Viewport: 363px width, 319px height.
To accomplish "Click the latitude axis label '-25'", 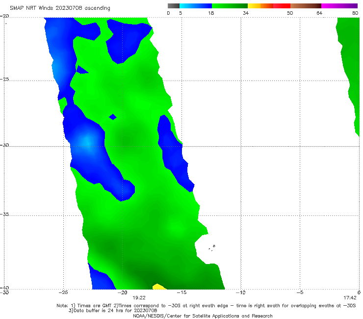I will (4, 79).
